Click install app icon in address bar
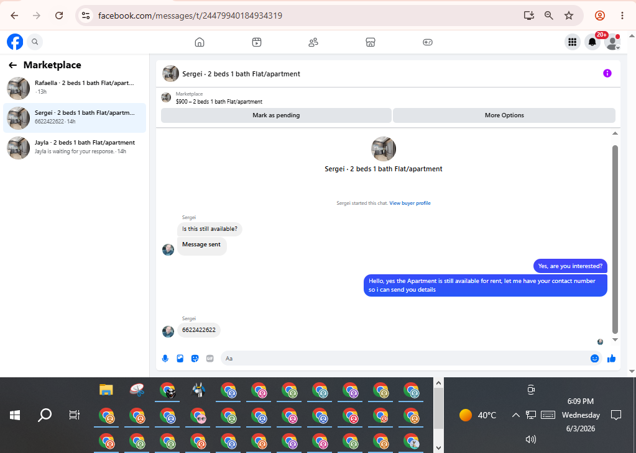The height and width of the screenshot is (453, 636). pos(529,16)
